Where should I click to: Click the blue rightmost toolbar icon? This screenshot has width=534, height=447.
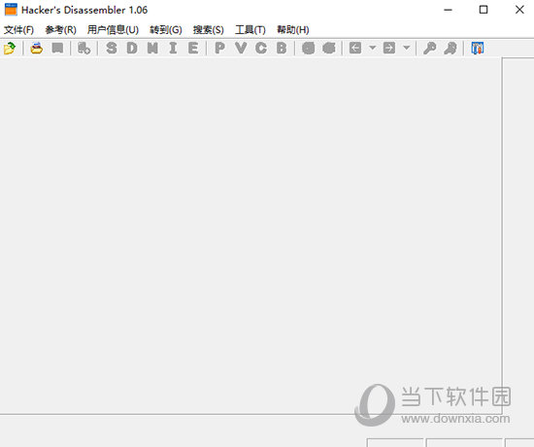[x=478, y=48]
